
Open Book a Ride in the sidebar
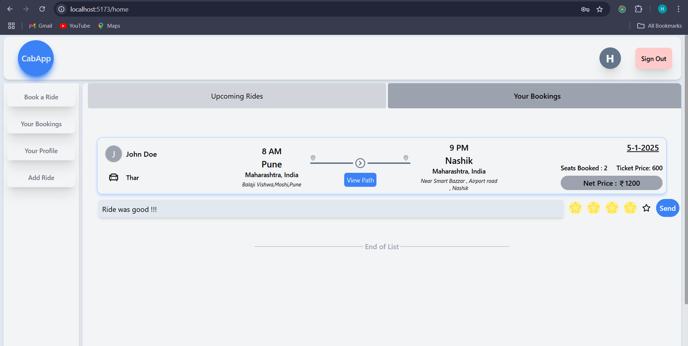click(41, 97)
